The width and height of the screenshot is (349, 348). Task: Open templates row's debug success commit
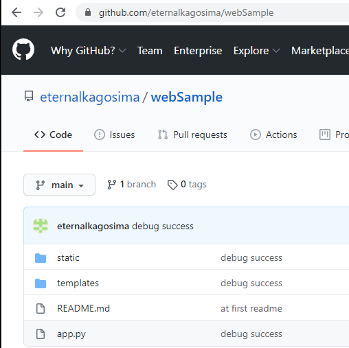click(251, 283)
